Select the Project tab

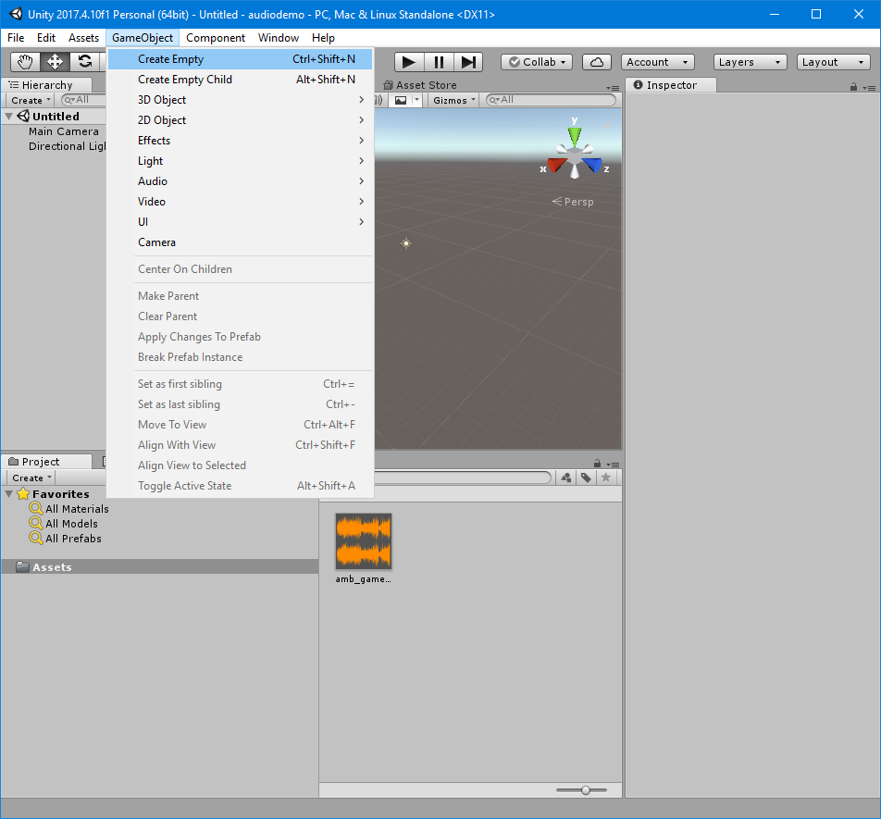tap(46, 461)
